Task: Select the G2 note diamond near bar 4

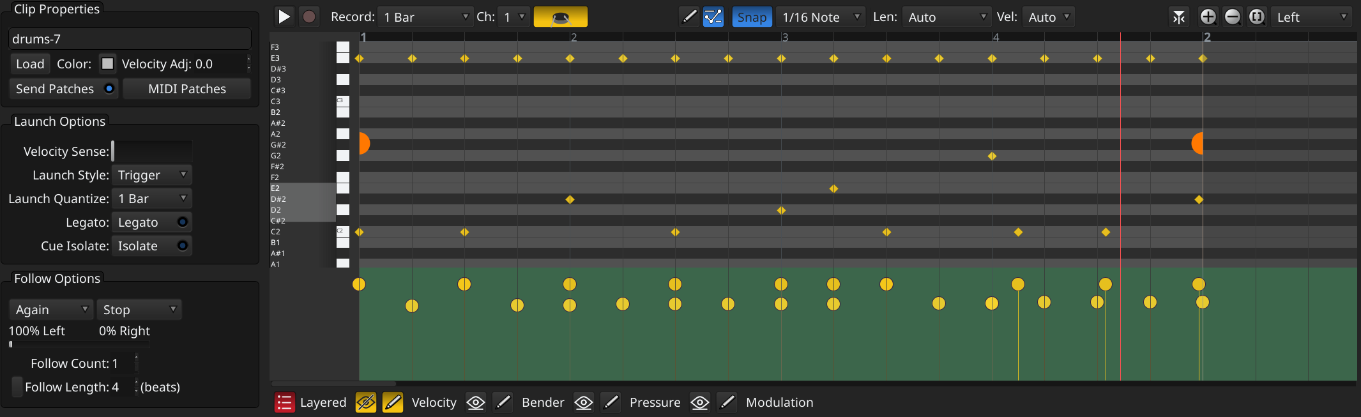Action: coord(992,156)
